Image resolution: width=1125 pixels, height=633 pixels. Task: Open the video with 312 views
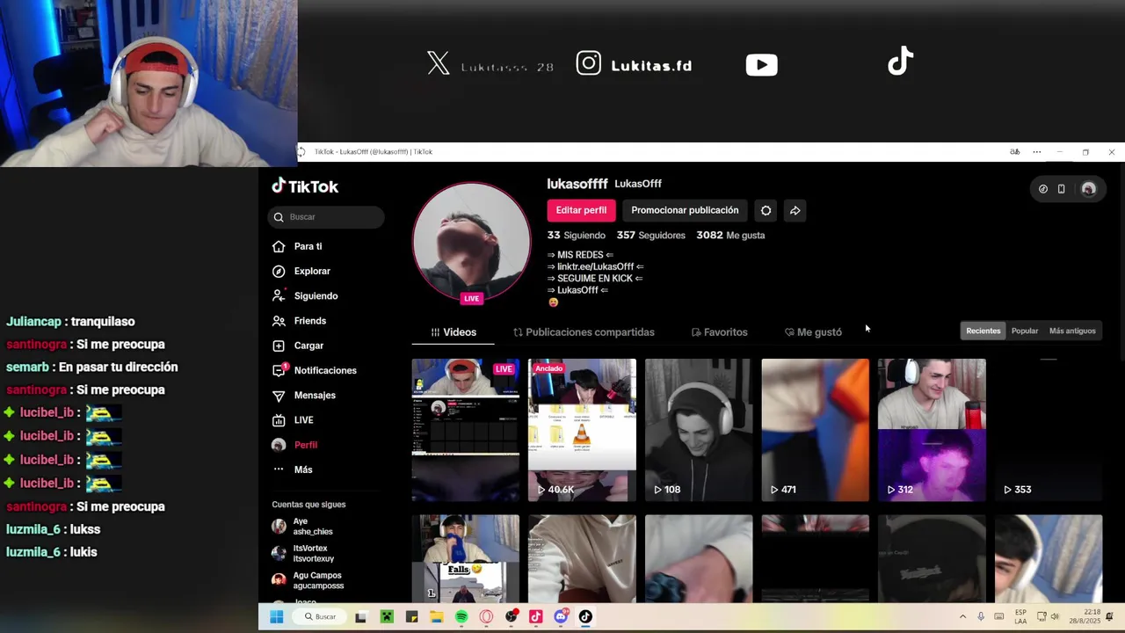(x=932, y=430)
